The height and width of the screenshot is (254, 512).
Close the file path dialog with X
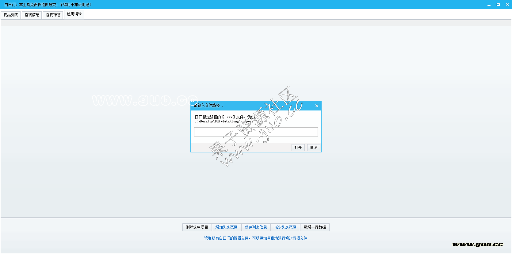pyautogui.click(x=317, y=106)
